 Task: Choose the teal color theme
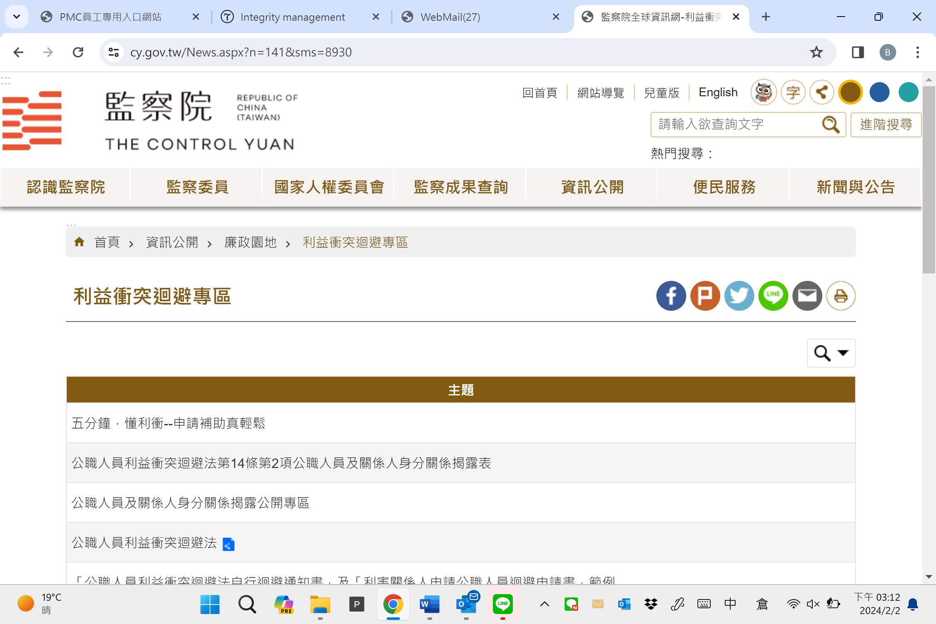tap(908, 92)
